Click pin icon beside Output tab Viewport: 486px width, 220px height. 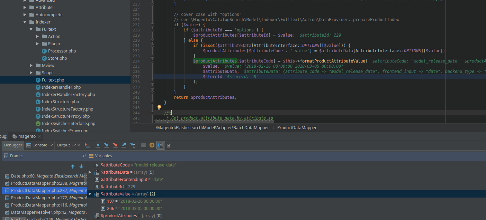tap(74, 145)
